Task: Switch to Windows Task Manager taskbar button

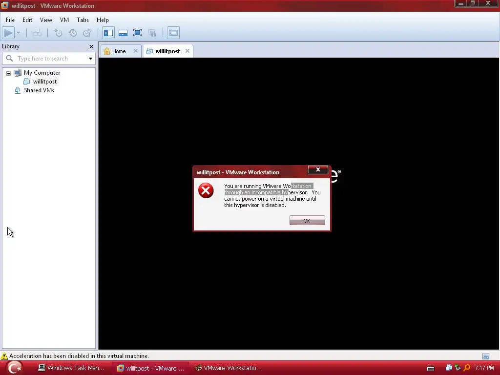Action: click(x=71, y=368)
